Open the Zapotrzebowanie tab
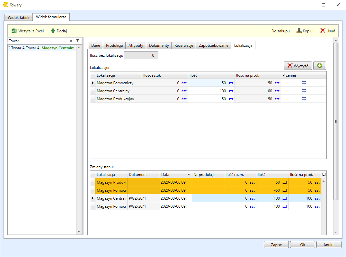Screen dimensions: 346x257 213,46
